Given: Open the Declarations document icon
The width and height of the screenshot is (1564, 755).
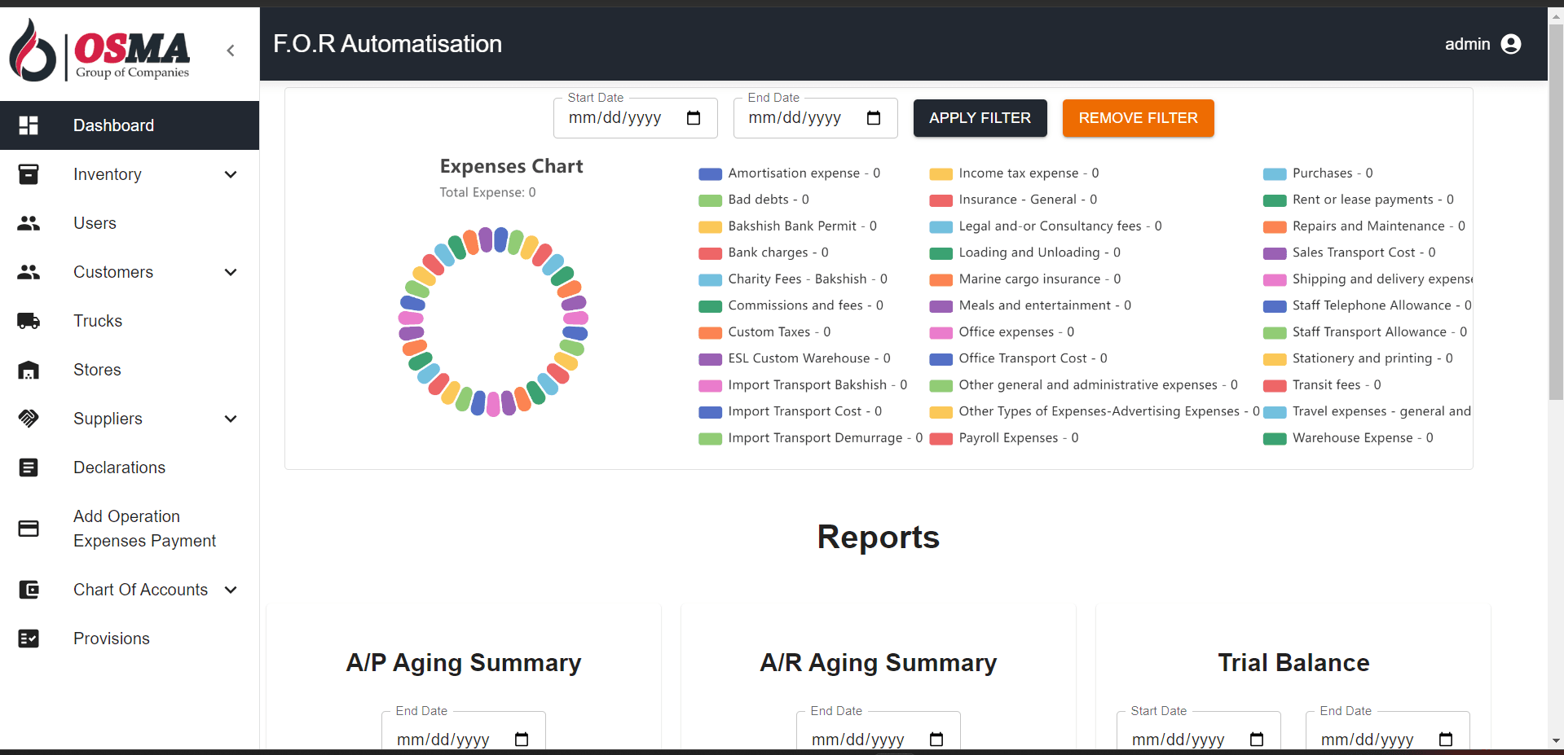Looking at the screenshot, I should pos(29,467).
